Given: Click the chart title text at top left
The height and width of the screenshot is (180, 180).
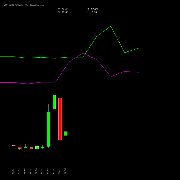Looking at the screenshot, I should click(24, 5).
